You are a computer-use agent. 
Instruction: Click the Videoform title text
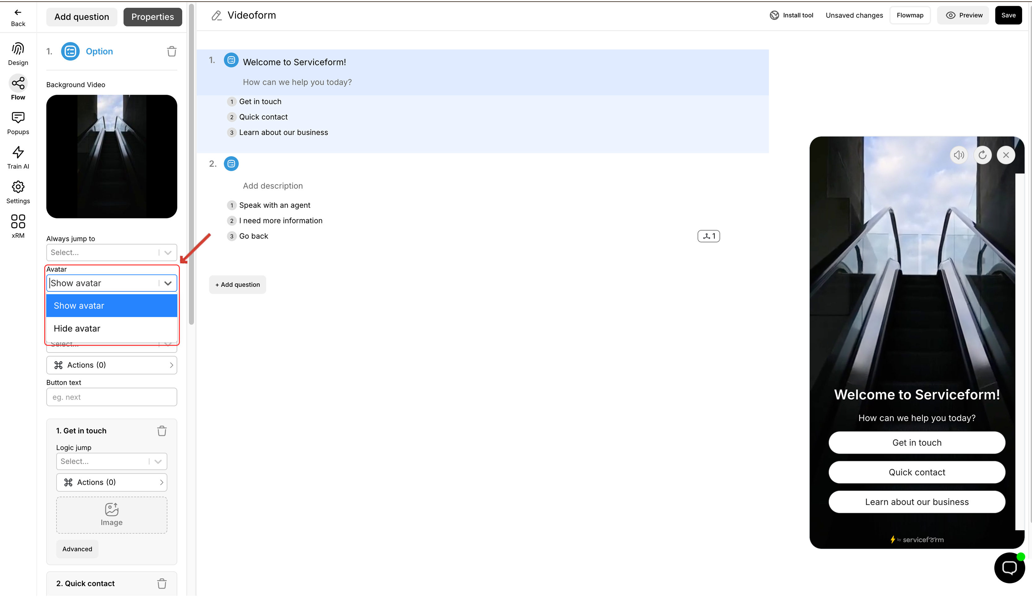251,15
